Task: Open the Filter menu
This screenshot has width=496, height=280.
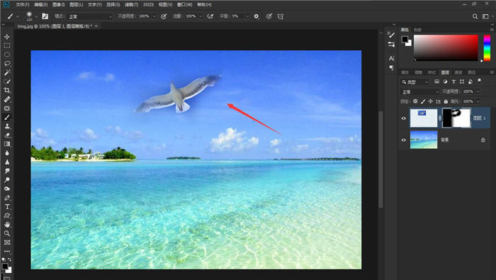Action: point(131,5)
